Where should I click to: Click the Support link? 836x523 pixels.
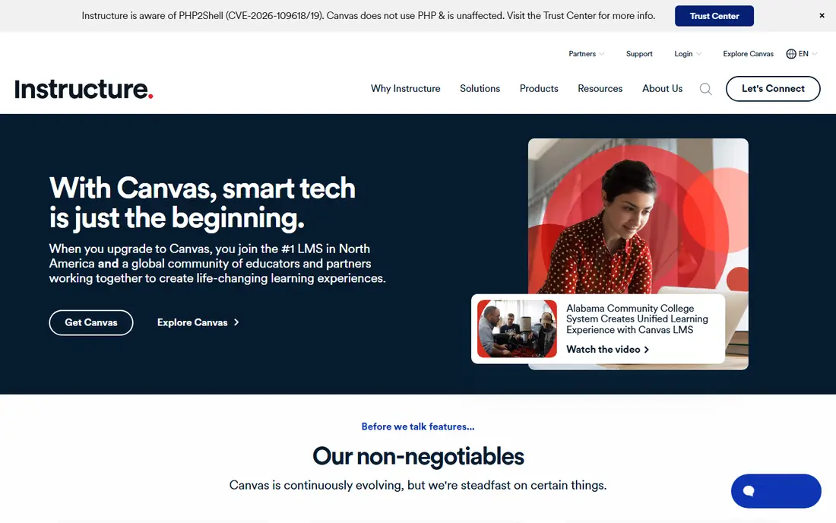(x=639, y=54)
